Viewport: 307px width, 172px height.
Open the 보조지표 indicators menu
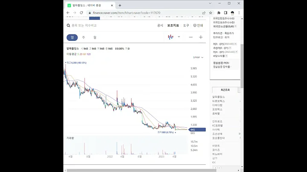[x=173, y=26]
